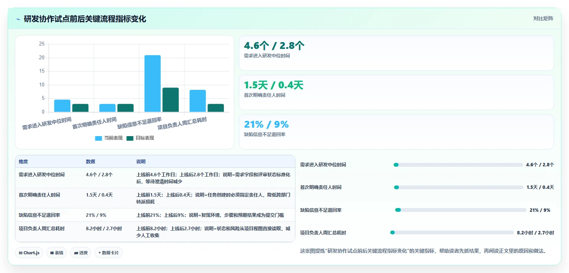
Task: Select the tall blue 缺陷信息不足退回率 bar
Action: [x=152, y=84]
